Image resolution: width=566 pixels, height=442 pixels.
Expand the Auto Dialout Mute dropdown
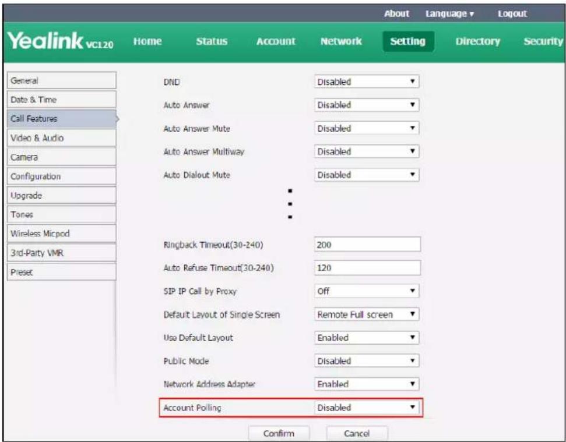[x=367, y=175]
